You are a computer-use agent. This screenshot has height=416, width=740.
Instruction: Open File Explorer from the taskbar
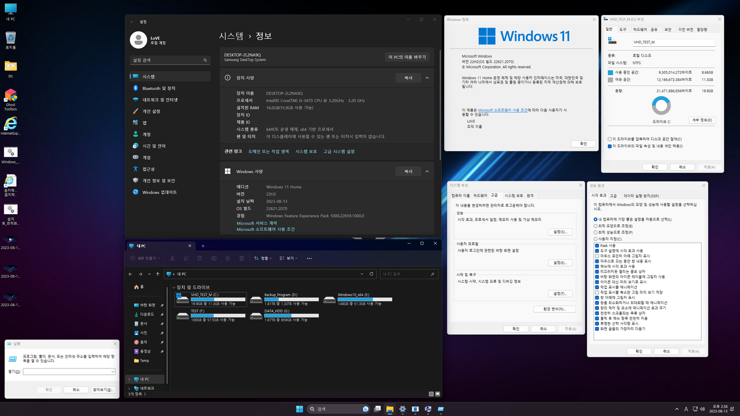(390, 409)
